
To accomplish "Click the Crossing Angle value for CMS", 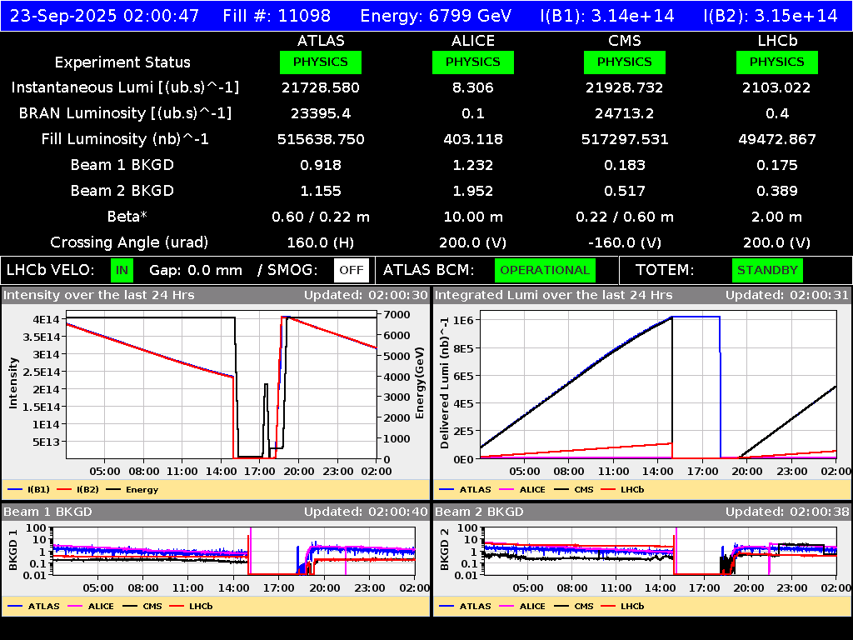I will click(x=625, y=242).
